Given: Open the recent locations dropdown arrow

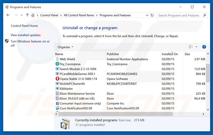Looking at the screenshot, I should point(22,15).
